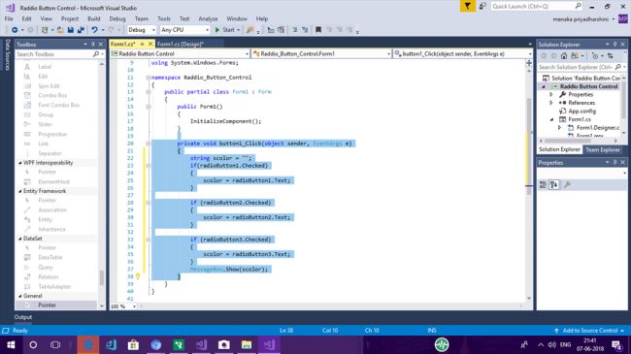This screenshot has height=354, width=631.
Task: Collapse the Entity Framework toolbox group
Action: pos(20,191)
